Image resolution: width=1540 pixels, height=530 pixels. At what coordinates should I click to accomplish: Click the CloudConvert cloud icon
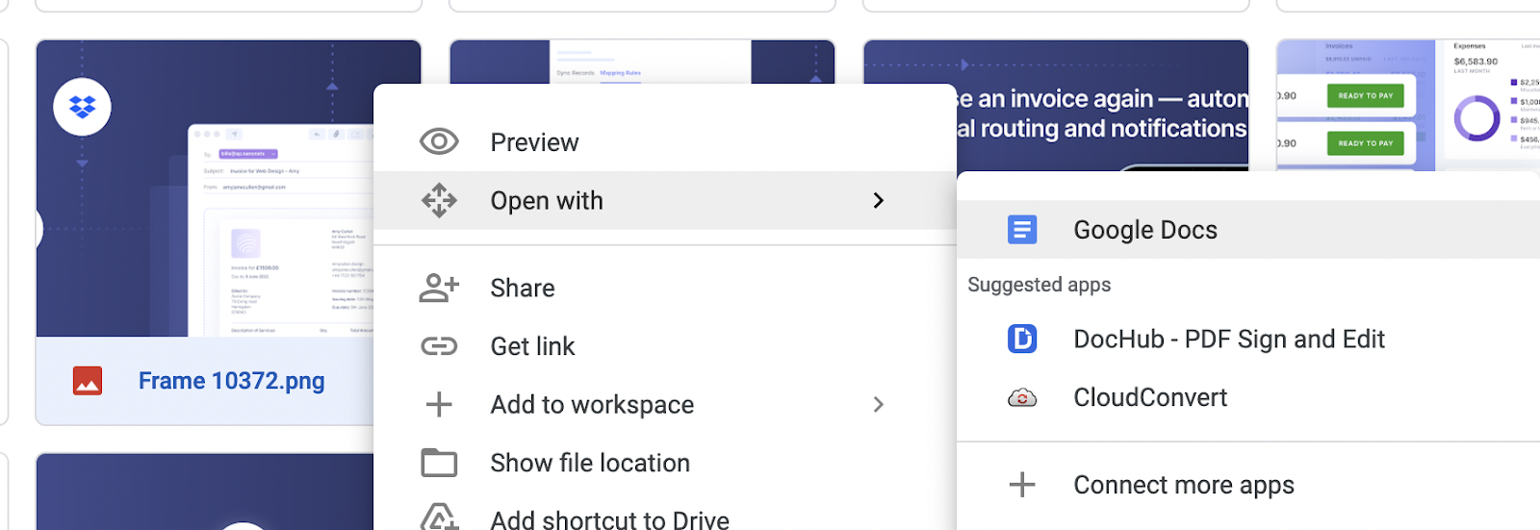1022,397
